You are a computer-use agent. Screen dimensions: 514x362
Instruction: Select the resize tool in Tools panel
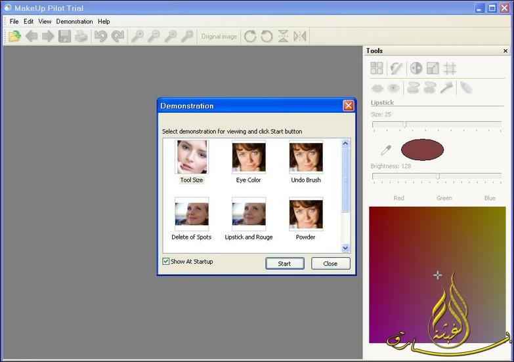pyautogui.click(x=433, y=68)
